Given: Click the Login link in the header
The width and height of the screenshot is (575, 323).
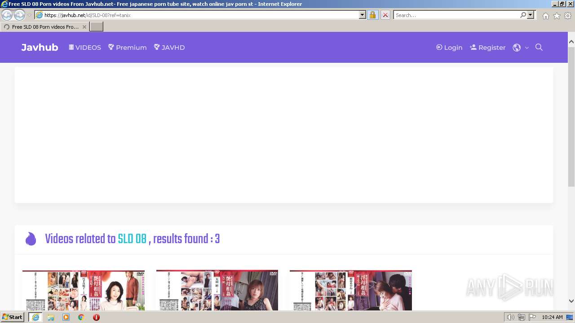Looking at the screenshot, I should pos(449,47).
